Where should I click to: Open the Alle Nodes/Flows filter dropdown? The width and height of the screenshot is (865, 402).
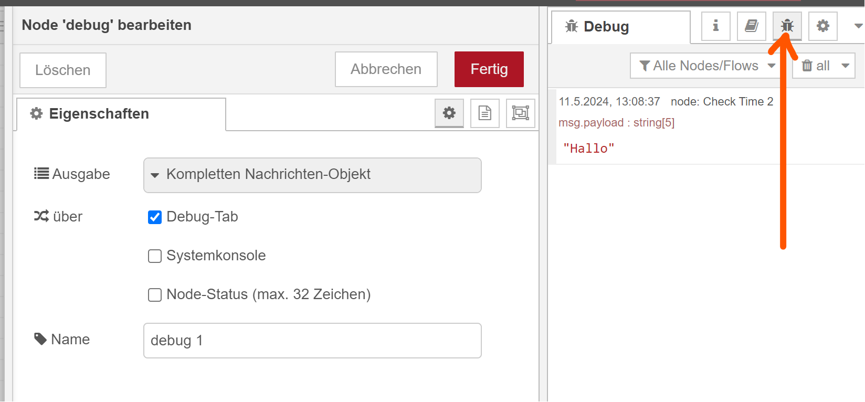coord(706,66)
